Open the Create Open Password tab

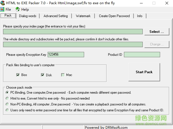tap(114, 16)
